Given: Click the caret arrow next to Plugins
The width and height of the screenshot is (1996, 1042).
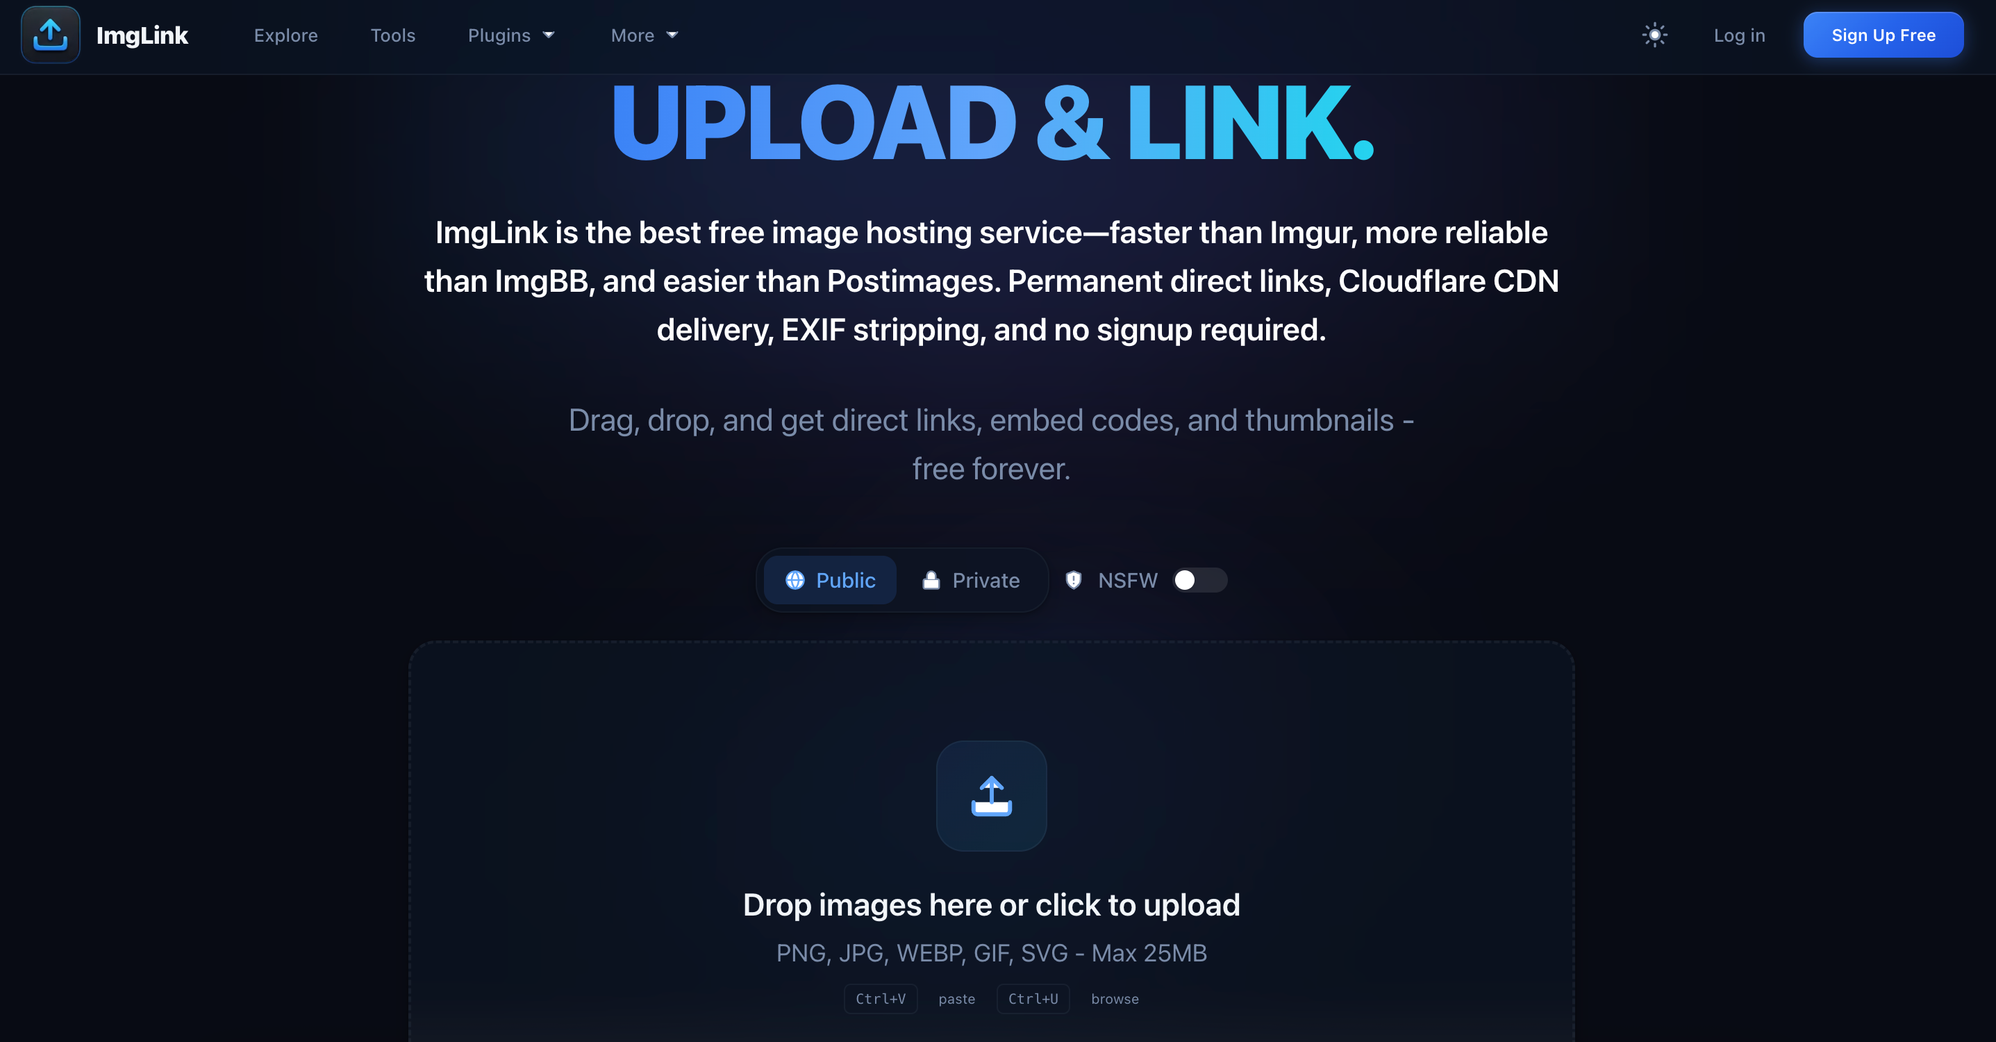Looking at the screenshot, I should 549,35.
